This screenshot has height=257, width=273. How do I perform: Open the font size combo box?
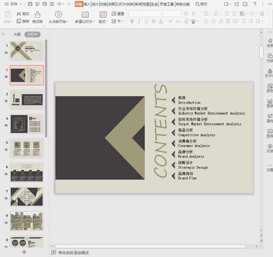[172, 14]
